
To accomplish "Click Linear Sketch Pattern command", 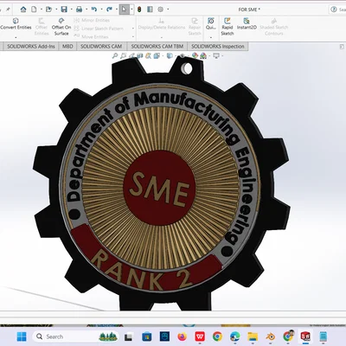I will click(x=99, y=29).
